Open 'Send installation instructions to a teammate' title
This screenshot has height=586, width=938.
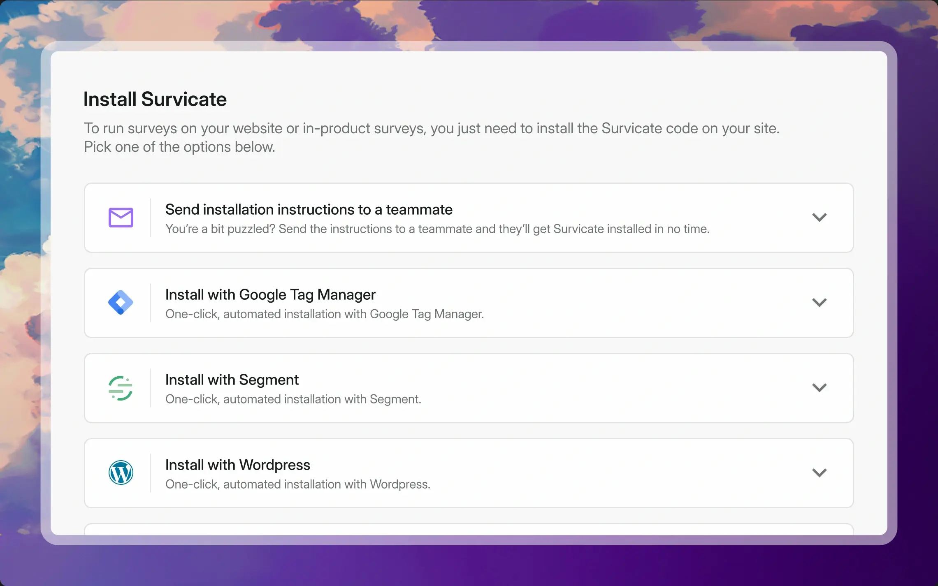click(309, 210)
